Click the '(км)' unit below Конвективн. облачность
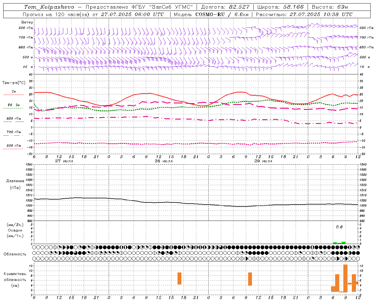375x300 pixels. 15,285
